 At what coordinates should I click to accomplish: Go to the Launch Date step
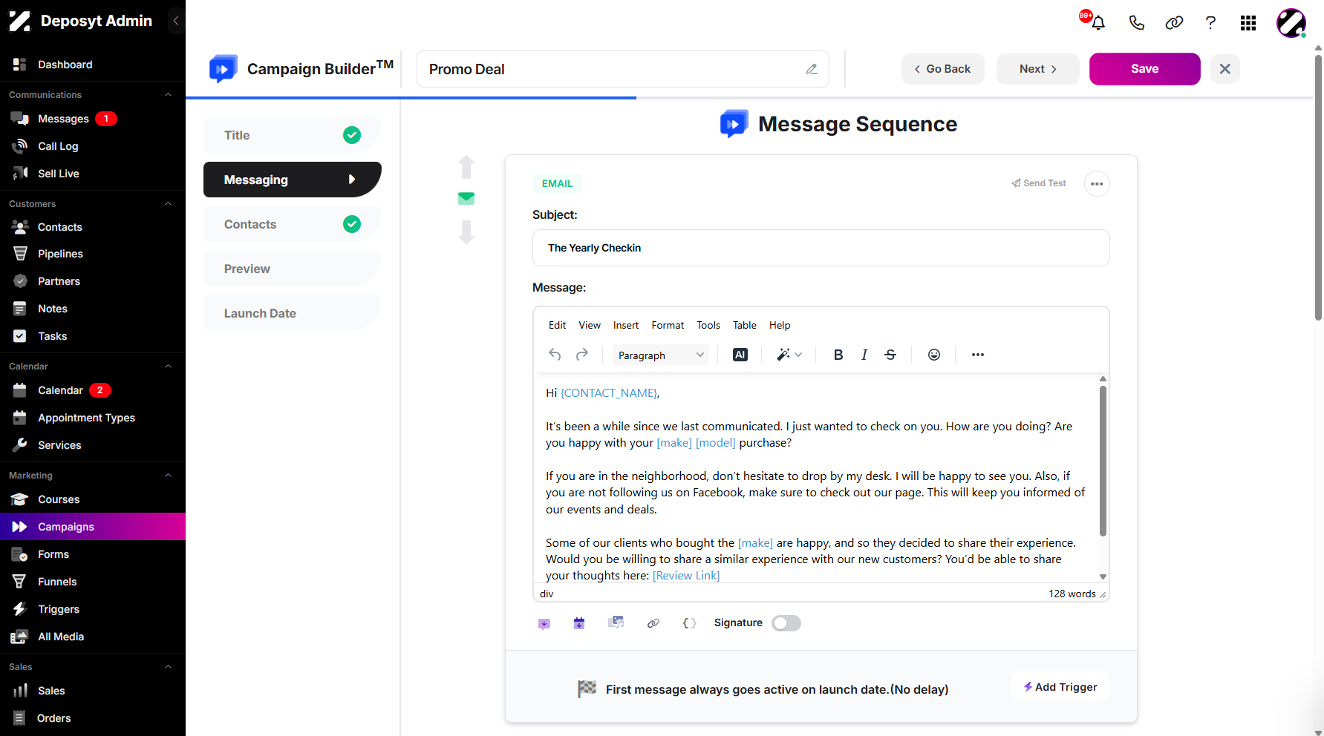coord(293,313)
